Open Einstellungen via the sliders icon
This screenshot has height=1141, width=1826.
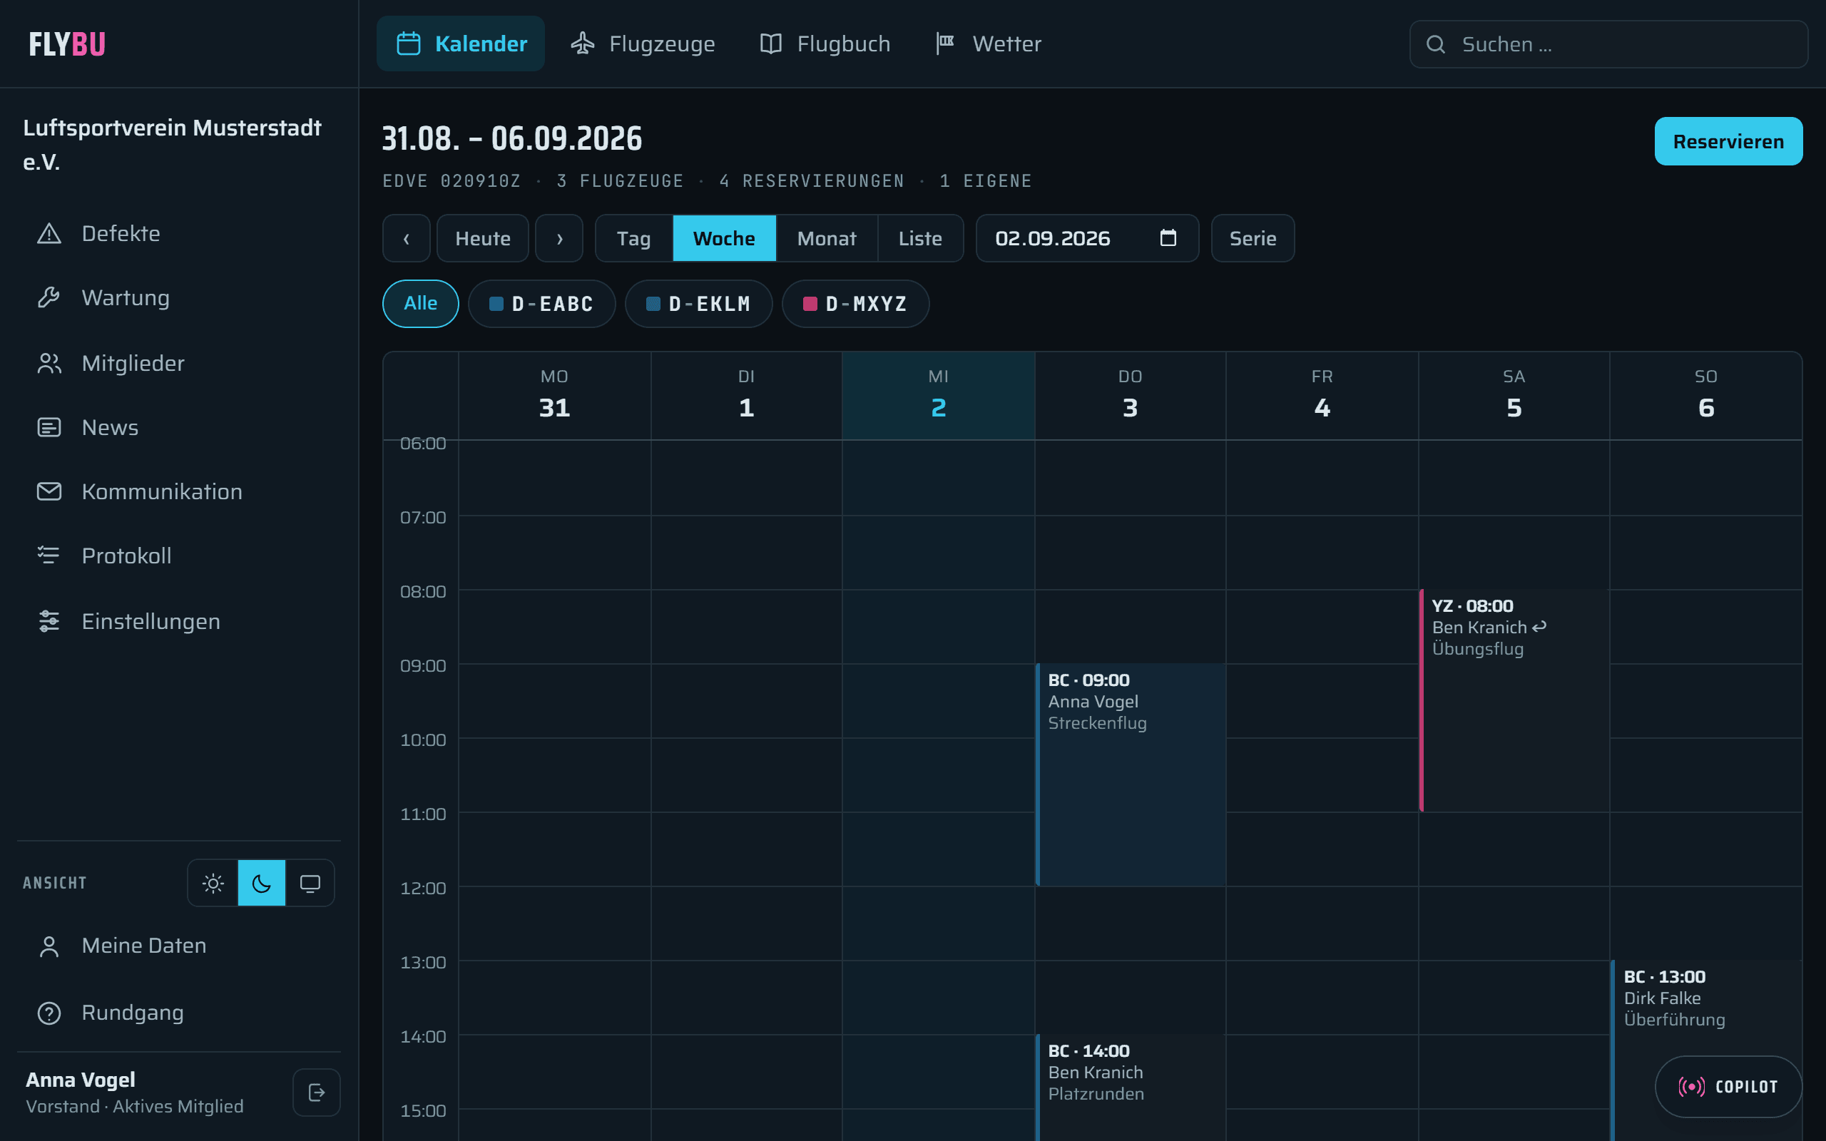click(49, 621)
